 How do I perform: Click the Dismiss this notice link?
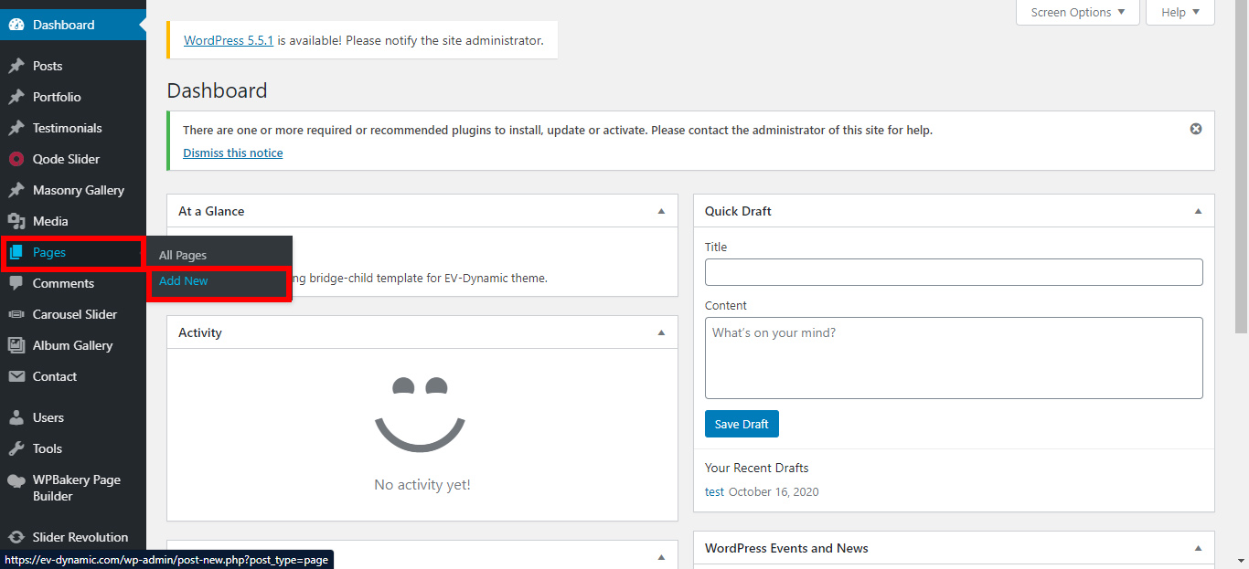233,153
